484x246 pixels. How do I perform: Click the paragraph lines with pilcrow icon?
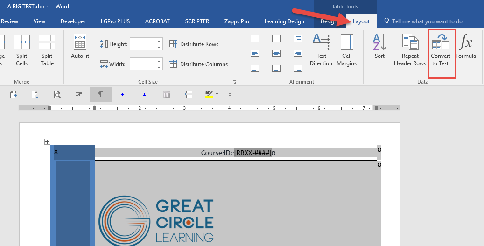[x=79, y=94]
